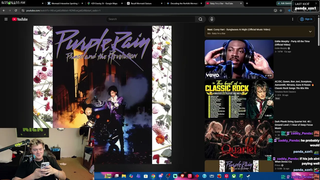Image resolution: width=320 pixels, height=180 pixels.
Task: Launch Microsoft Copilot from the taskbar
Action: point(131,176)
